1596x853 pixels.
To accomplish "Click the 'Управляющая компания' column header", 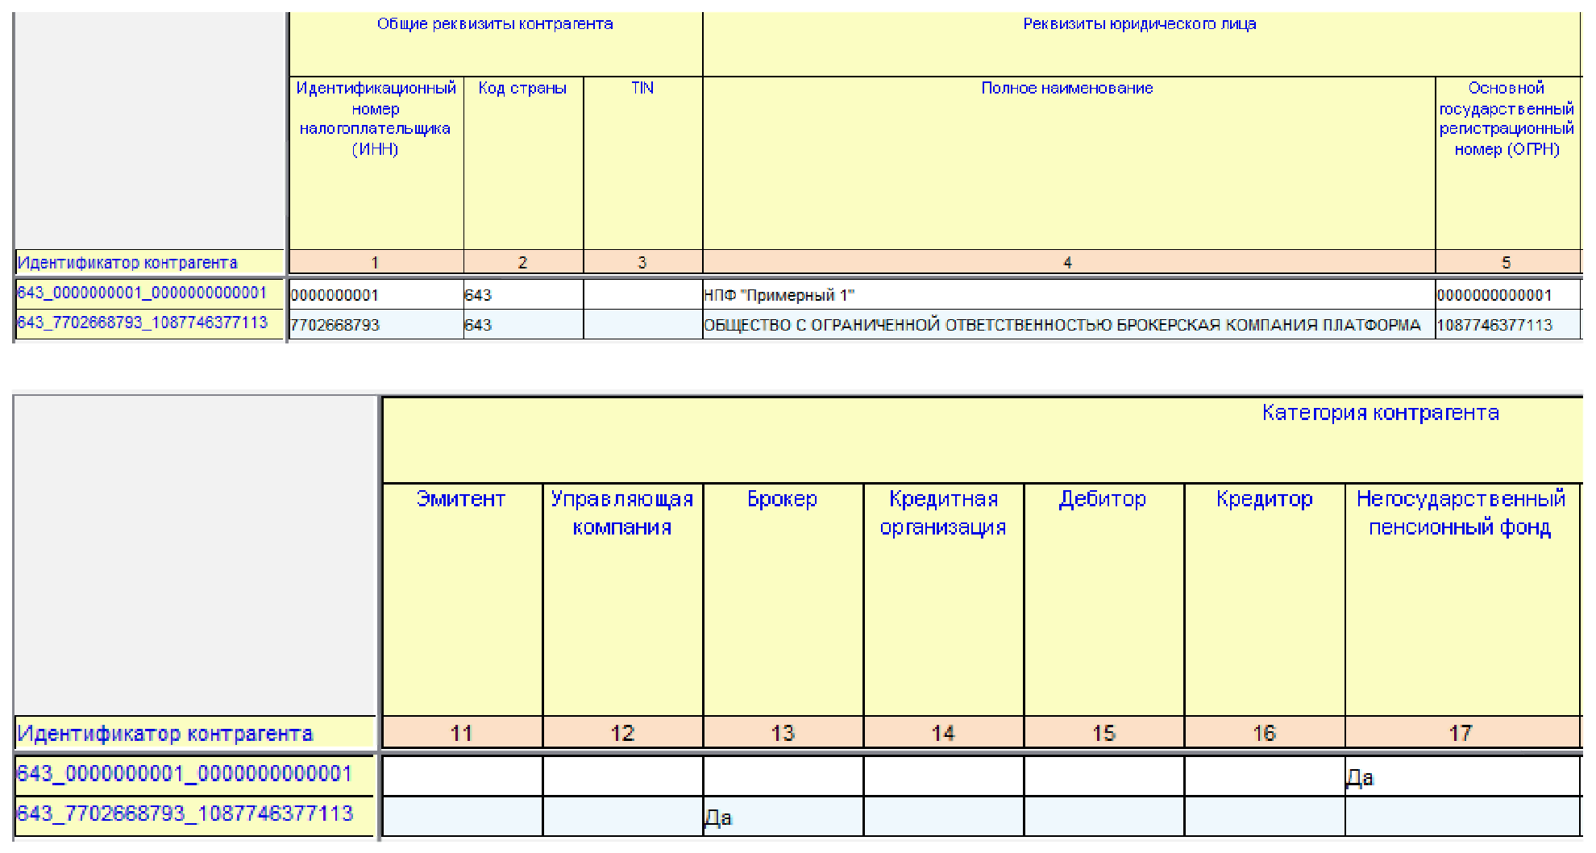I will point(622,599).
